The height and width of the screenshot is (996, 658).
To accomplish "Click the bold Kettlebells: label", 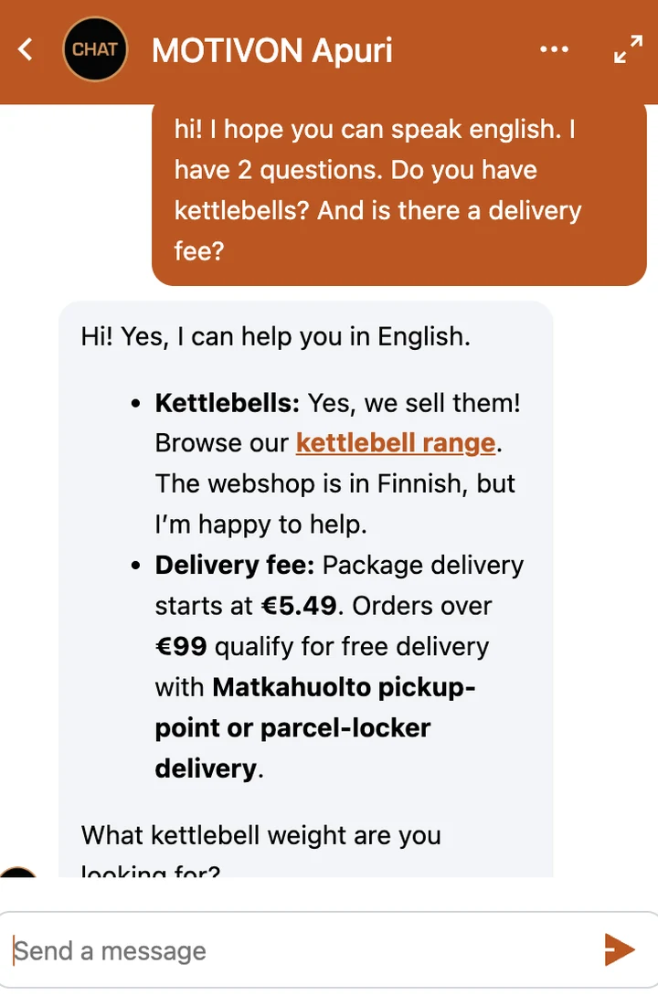I will coord(228,403).
